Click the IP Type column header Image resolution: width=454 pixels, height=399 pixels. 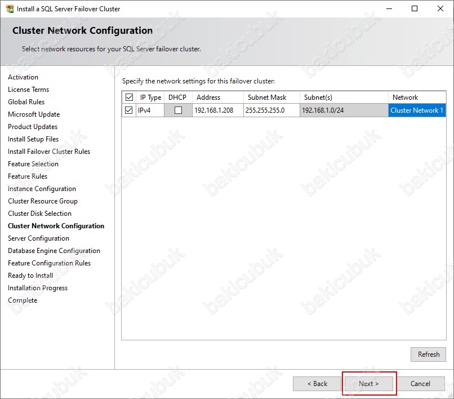(x=150, y=97)
